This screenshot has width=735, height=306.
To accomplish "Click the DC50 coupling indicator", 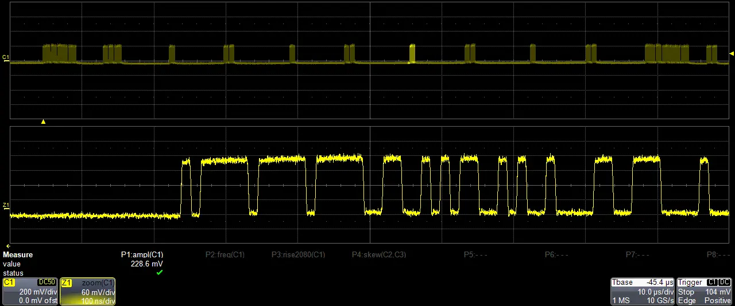I will pos(47,283).
